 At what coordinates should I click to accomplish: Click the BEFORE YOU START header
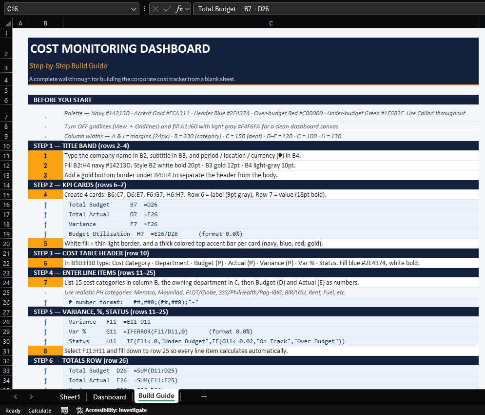[253, 100]
